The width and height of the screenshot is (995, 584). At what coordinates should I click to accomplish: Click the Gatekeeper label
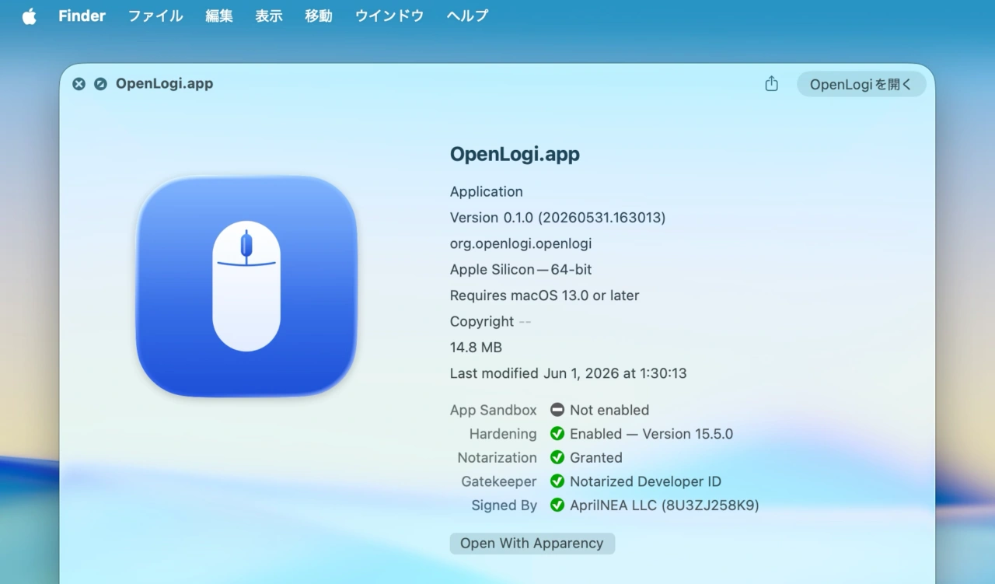pos(499,481)
